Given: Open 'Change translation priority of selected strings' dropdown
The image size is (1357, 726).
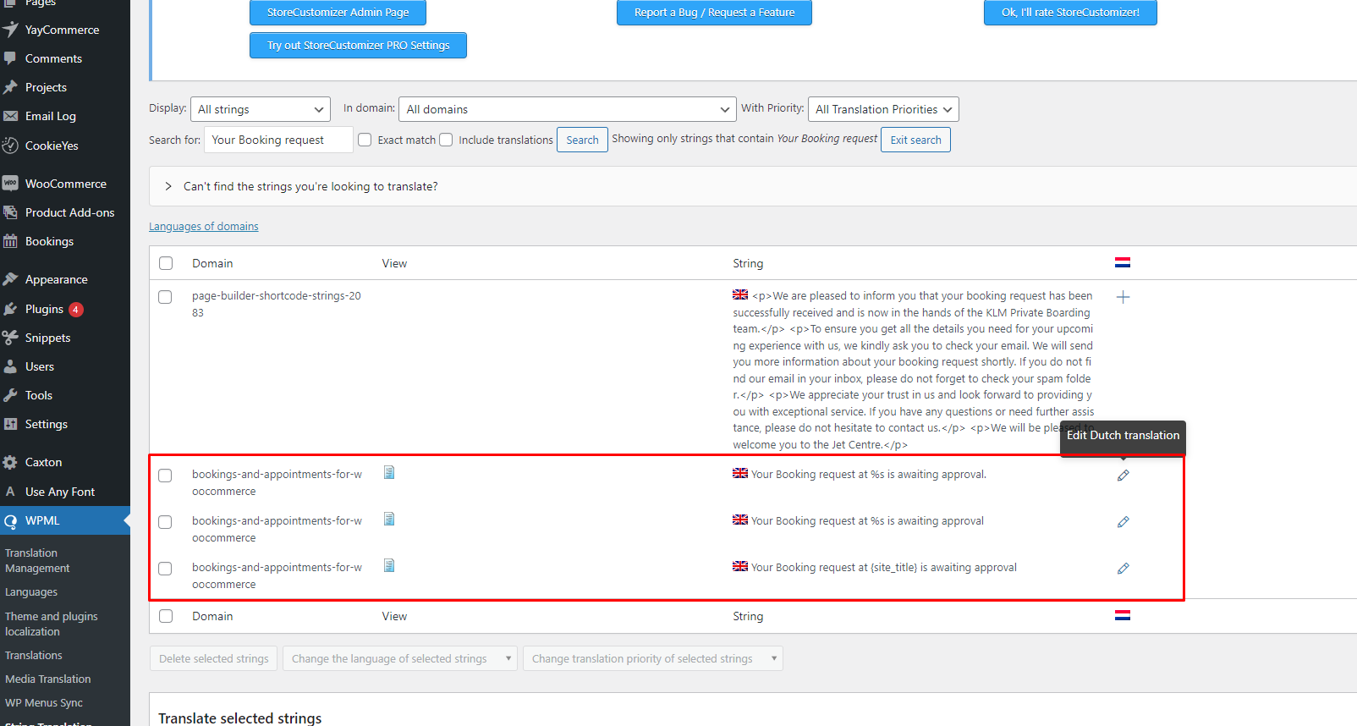Looking at the screenshot, I should click(653, 658).
